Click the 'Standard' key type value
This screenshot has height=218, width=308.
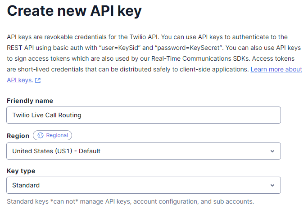[26, 185]
